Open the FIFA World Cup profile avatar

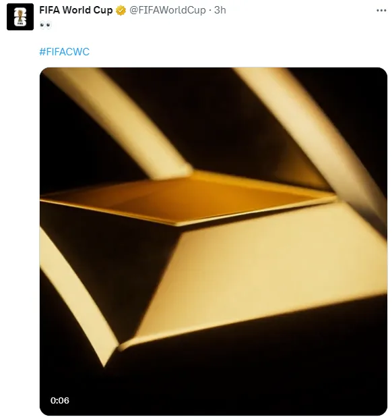20,17
